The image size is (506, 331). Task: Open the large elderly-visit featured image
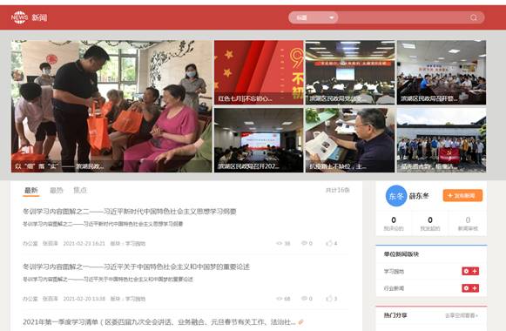(x=111, y=106)
